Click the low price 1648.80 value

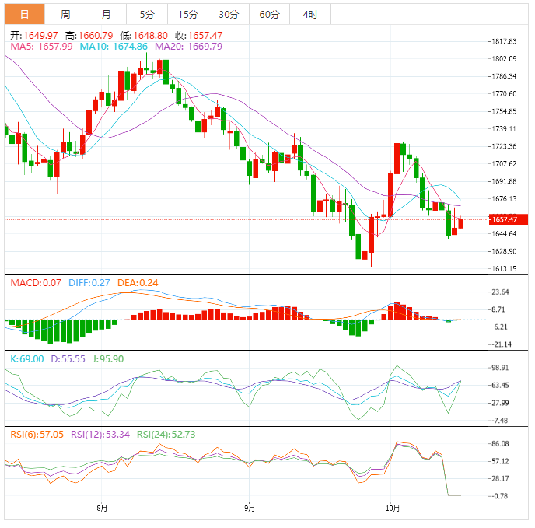[151, 36]
